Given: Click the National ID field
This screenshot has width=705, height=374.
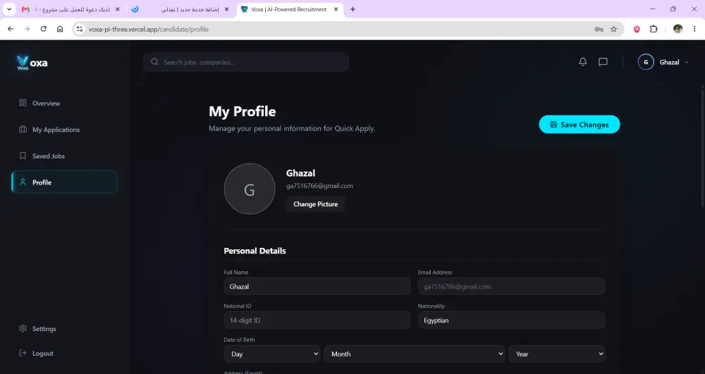Looking at the screenshot, I should 317,320.
